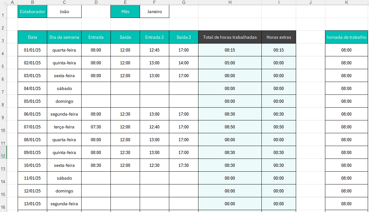Select the row 5 header
369x212 pixels.
pyautogui.click(x=3, y=63)
